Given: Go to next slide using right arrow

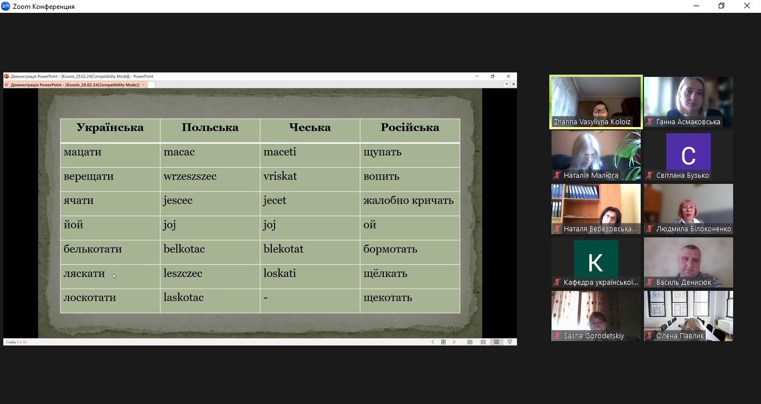Looking at the screenshot, I should pyautogui.click(x=454, y=342).
